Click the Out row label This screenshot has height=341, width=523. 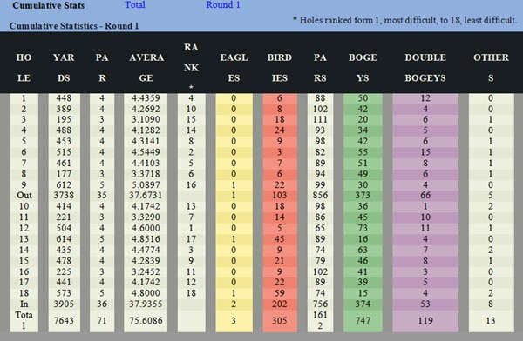24,195
